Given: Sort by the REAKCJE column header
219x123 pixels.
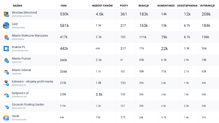Looking at the screenshot, I should [x=144, y=5].
